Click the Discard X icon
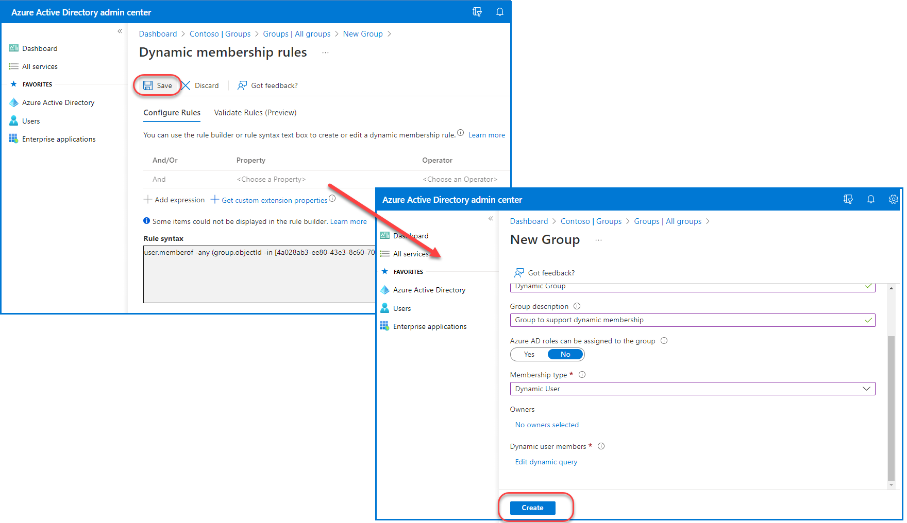The width and height of the screenshot is (907, 523). click(x=186, y=85)
